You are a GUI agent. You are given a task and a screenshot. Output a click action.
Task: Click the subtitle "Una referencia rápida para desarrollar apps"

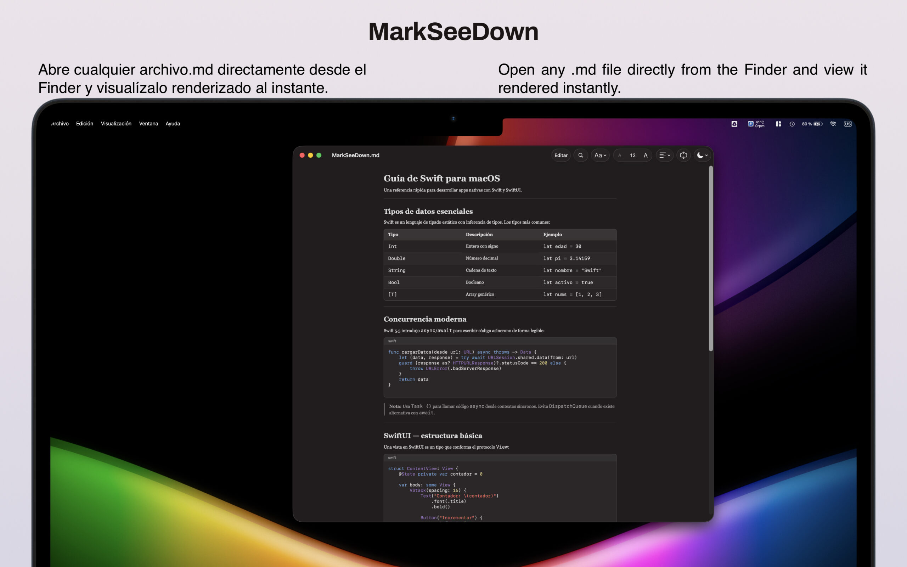coord(452,190)
